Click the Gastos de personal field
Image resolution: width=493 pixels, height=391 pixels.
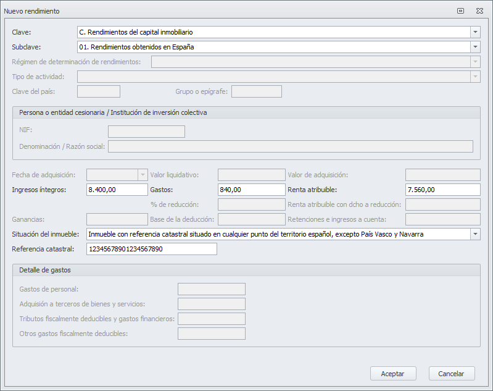point(212,289)
